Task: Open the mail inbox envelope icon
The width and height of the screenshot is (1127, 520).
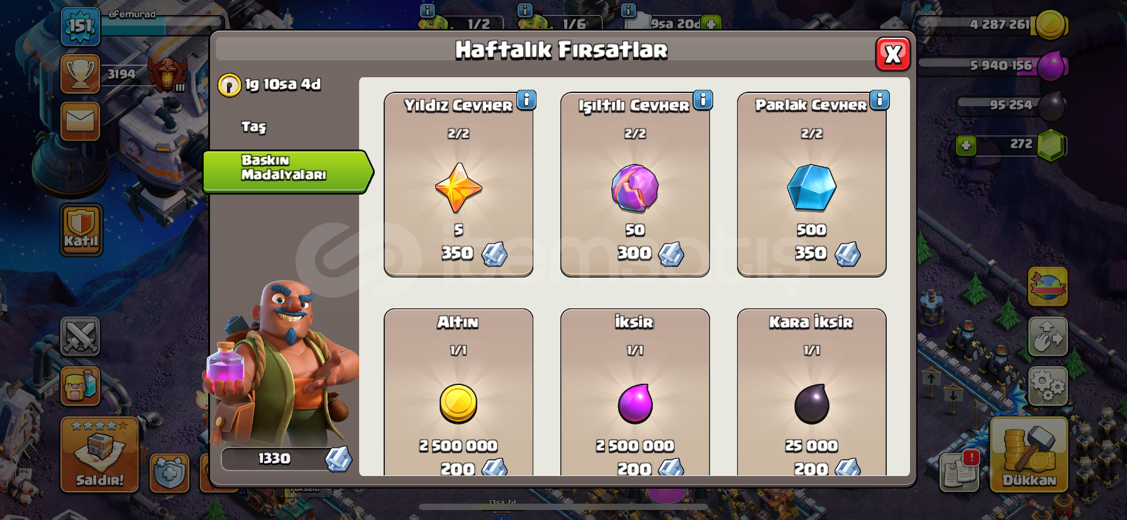Action: pyautogui.click(x=80, y=121)
